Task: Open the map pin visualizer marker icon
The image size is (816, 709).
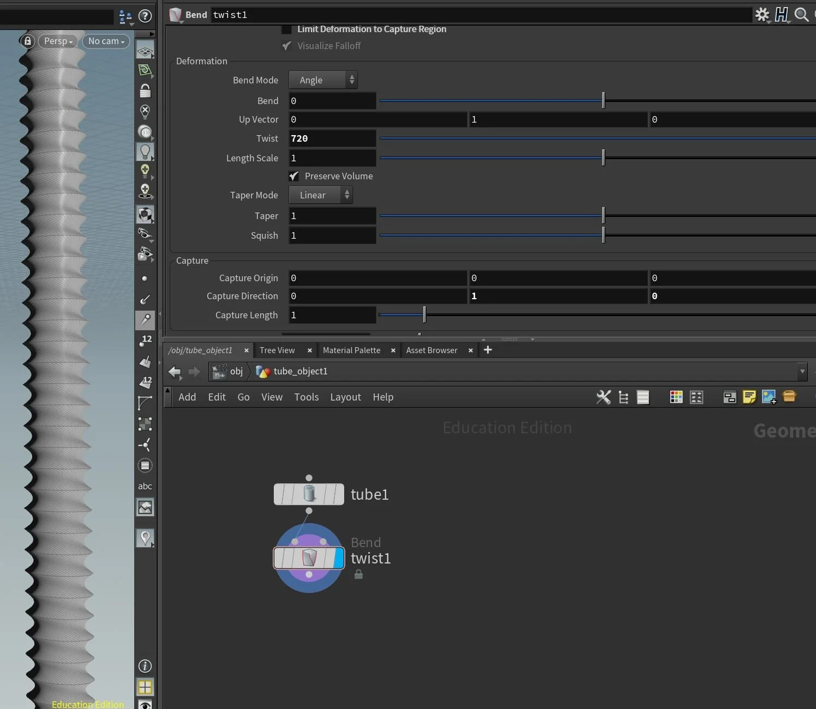Action: tap(145, 538)
